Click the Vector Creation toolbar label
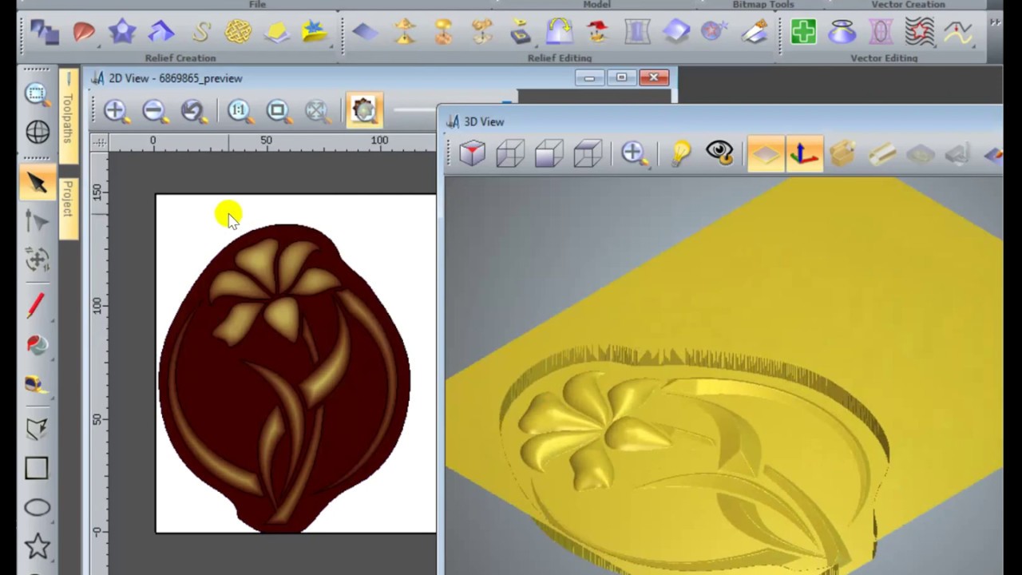This screenshot has width=1022, height=575. coord(908,5)
